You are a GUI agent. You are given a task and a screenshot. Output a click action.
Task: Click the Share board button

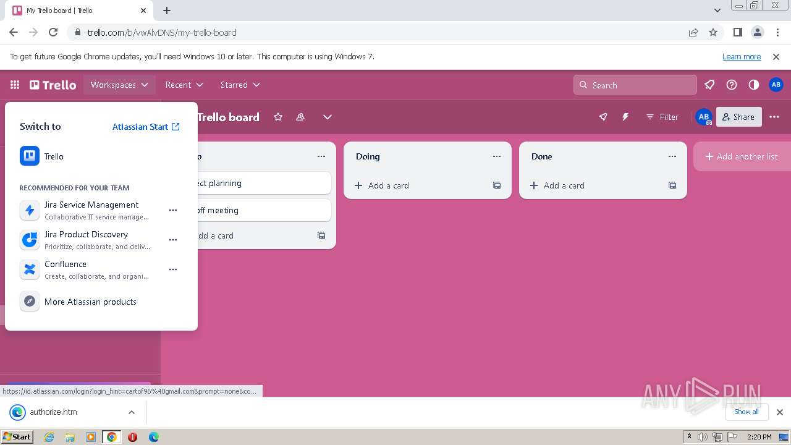tap(738, 117)
